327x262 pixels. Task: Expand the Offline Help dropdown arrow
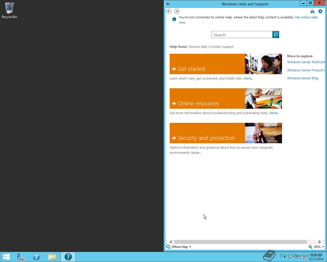click(190, 247)
